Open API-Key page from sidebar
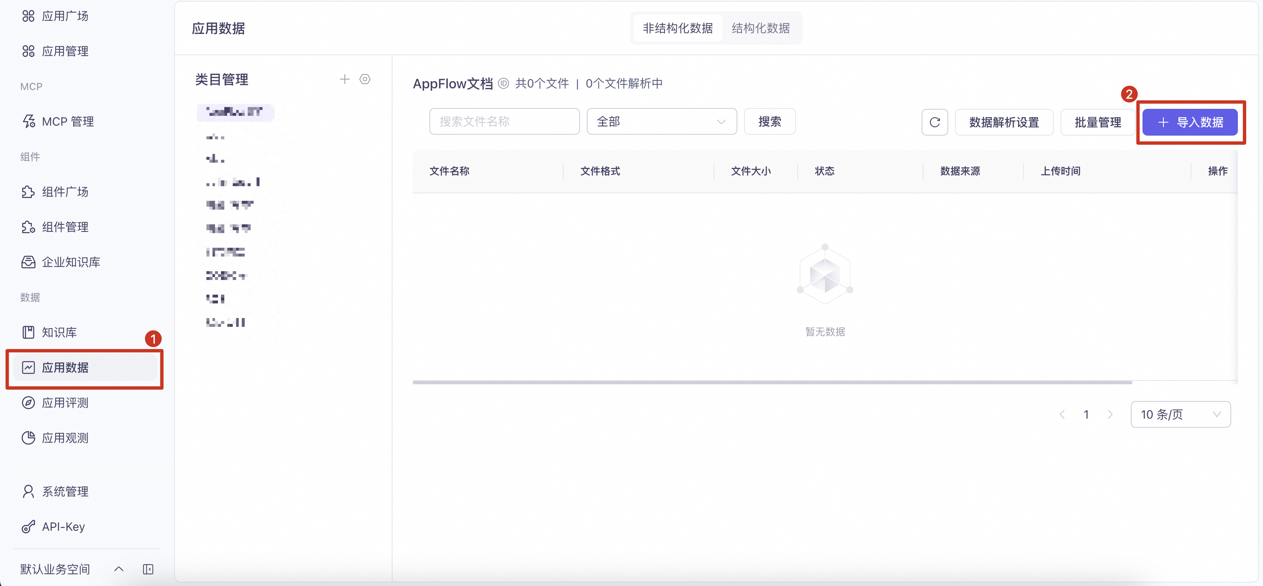Screen dimensions: 1263x586 point(63,527)
